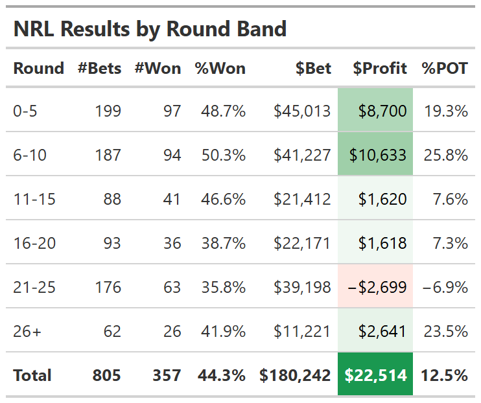Click the 26+ round row label
Screen dimensions: 481x403
[27, 331]
